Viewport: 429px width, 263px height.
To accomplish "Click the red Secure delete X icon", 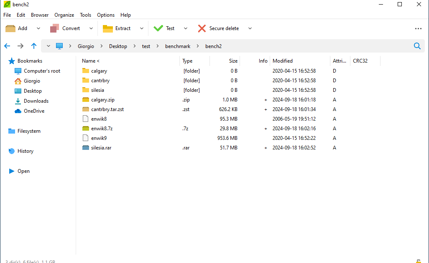I will (202, 28).
